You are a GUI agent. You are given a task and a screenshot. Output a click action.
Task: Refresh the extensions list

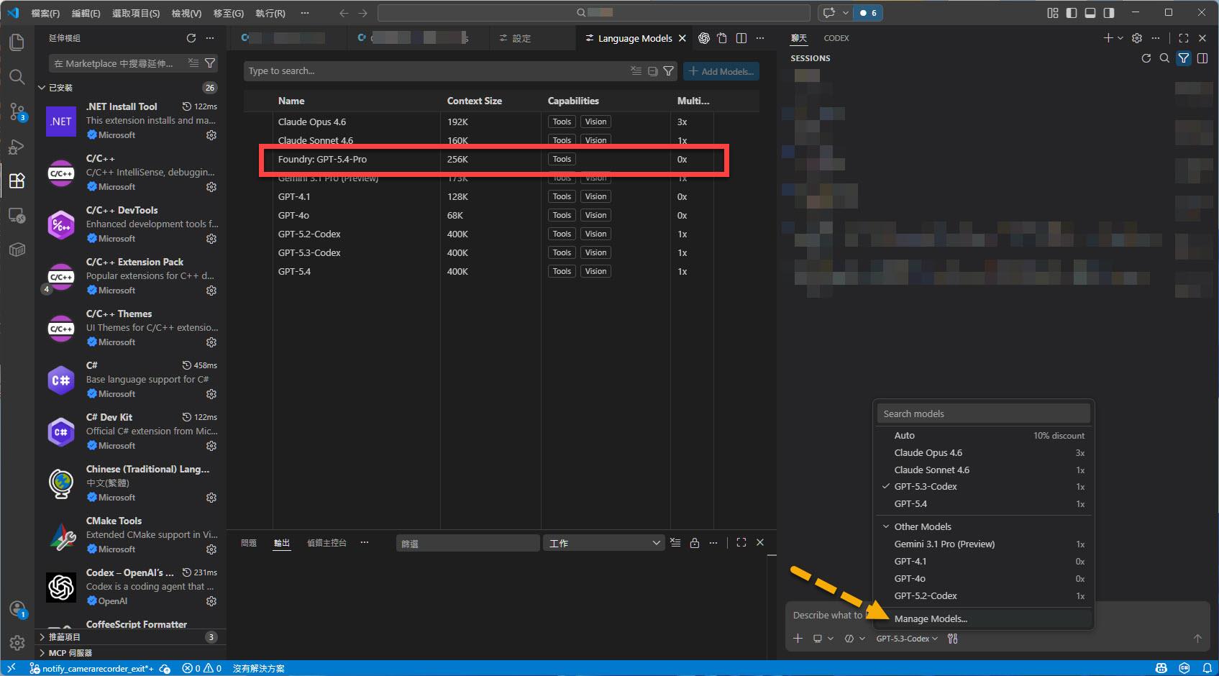(191, 38)
